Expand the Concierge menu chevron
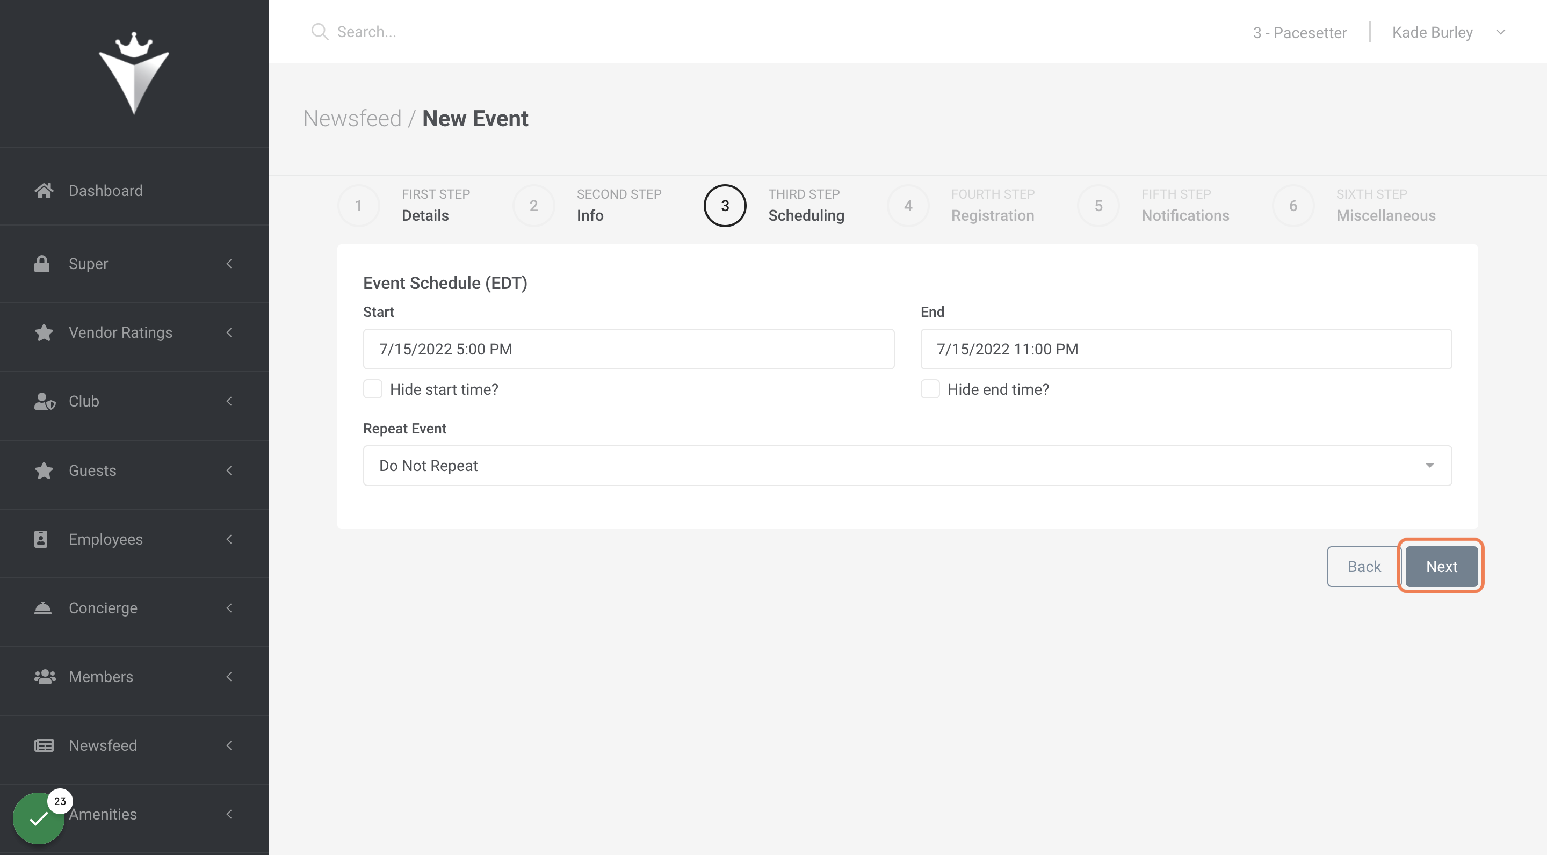The image size is (1547, 855). click(x=229, y=607)
